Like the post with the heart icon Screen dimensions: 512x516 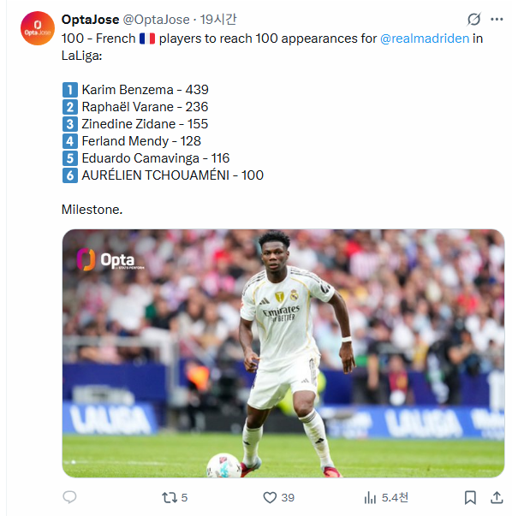coord(270,497)
